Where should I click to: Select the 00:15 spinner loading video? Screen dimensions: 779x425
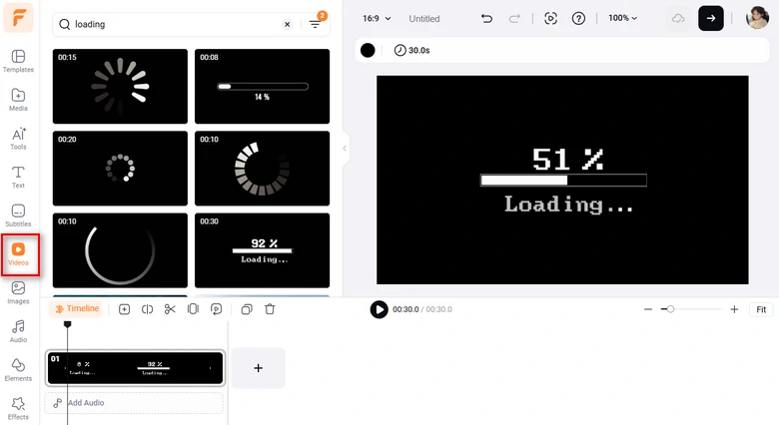tap(120, 86)
